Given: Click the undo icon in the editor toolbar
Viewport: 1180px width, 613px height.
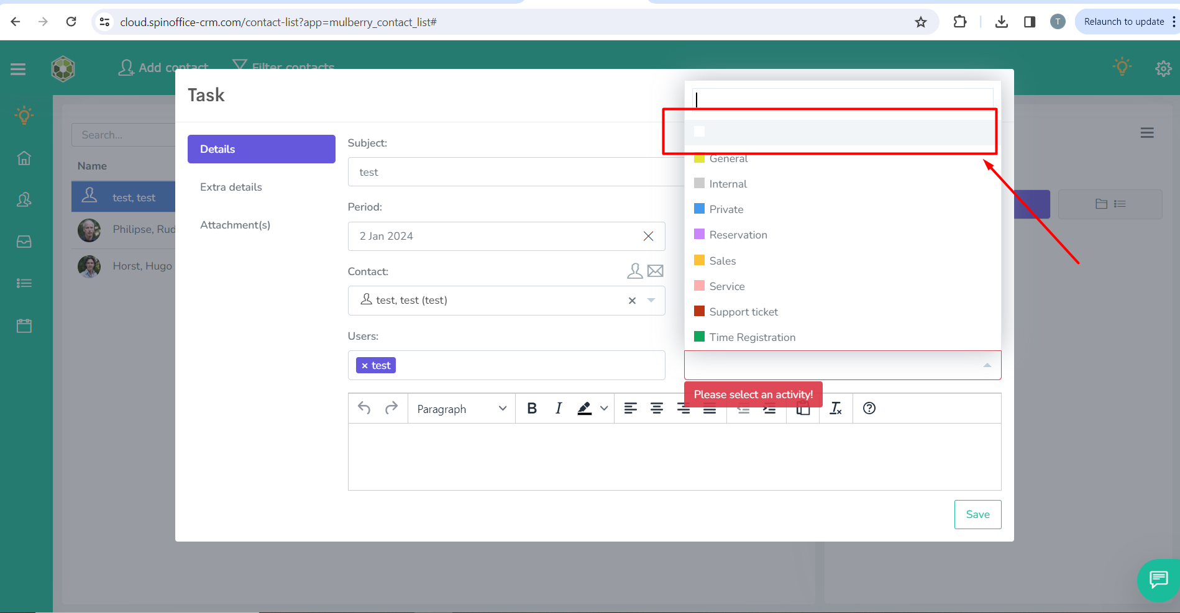Looking at the screenshot, I should (x=364, y=408).
